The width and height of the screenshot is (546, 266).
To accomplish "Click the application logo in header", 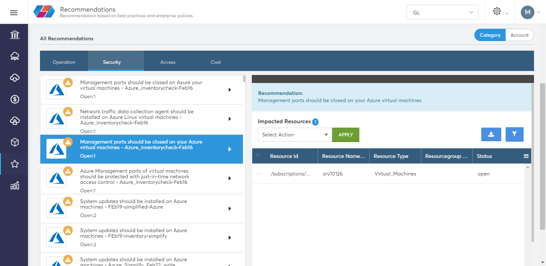I will [44, 12].
